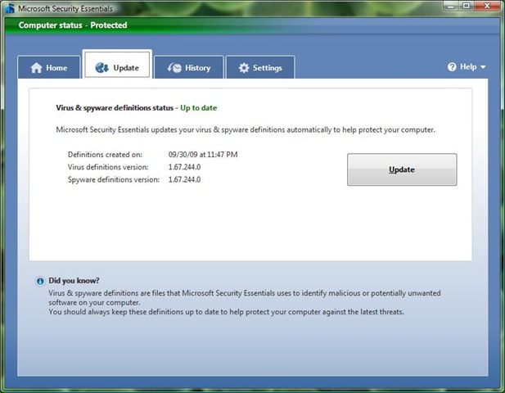Viewport: 505px width, 393px height.
Task: Click the Microsoft Security Essentials title bar icon
Action: tap(10, 8)
